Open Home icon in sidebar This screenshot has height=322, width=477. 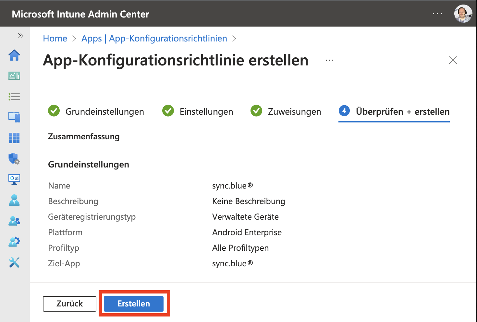[x=14, y=55]
